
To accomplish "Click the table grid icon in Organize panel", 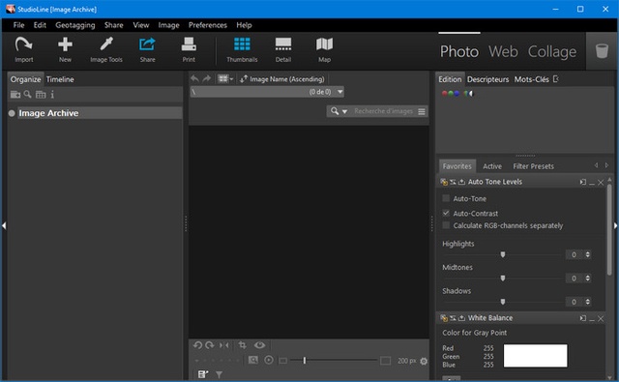I will click(41, 95).
